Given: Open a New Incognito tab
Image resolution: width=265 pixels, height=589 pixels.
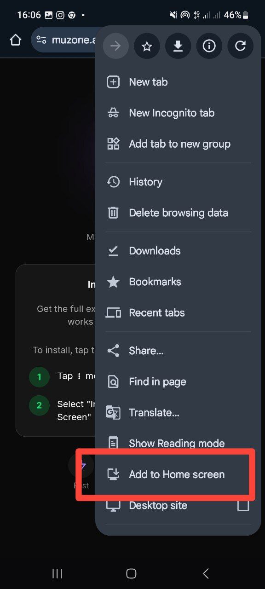Looking at the screenshot, I should coord(179,113).
